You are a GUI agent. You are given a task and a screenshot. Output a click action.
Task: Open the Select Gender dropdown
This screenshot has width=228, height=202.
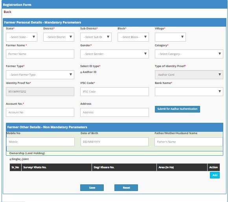click(114, 54)
